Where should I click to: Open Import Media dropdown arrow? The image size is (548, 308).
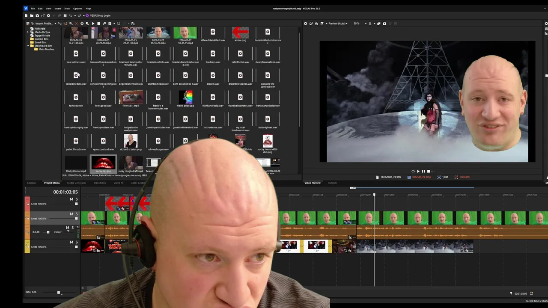click(x=55, y=24)
